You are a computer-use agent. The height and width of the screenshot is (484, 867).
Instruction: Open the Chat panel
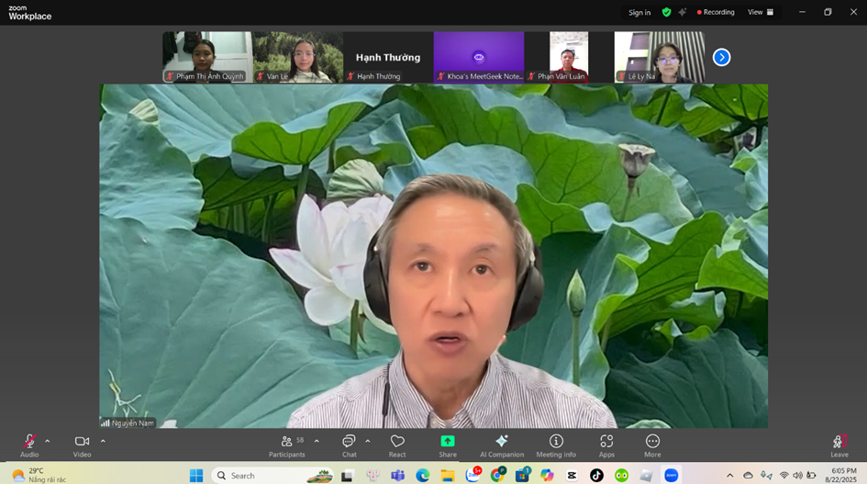click(349, 443)
